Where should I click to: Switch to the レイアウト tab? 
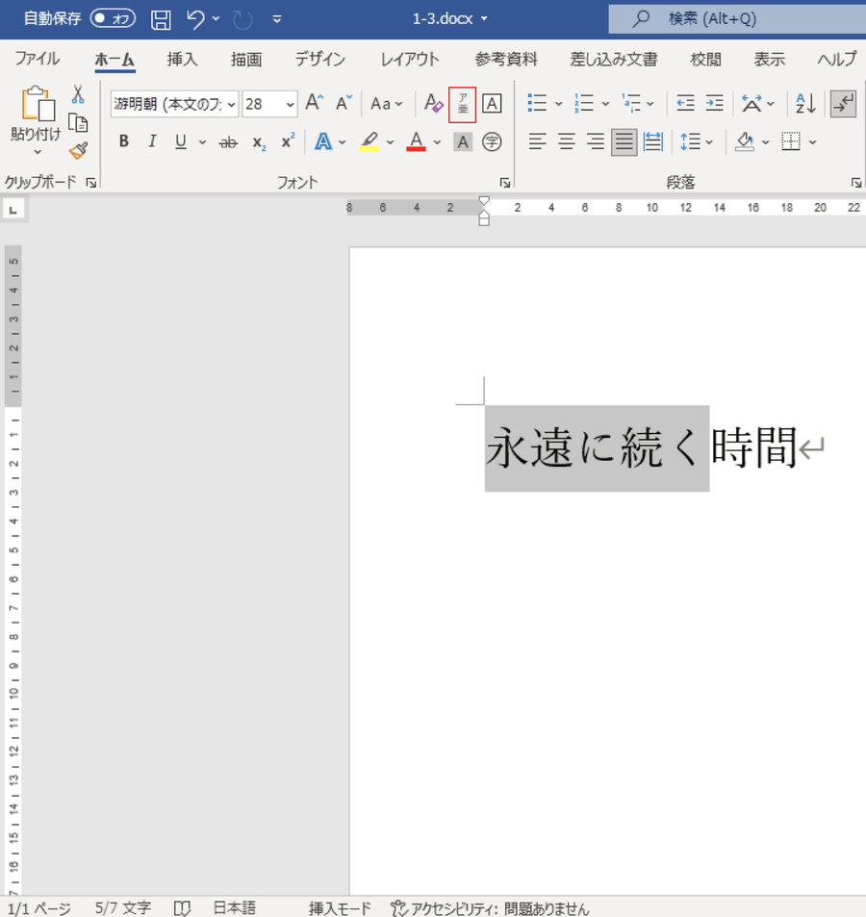pos(410,59)
